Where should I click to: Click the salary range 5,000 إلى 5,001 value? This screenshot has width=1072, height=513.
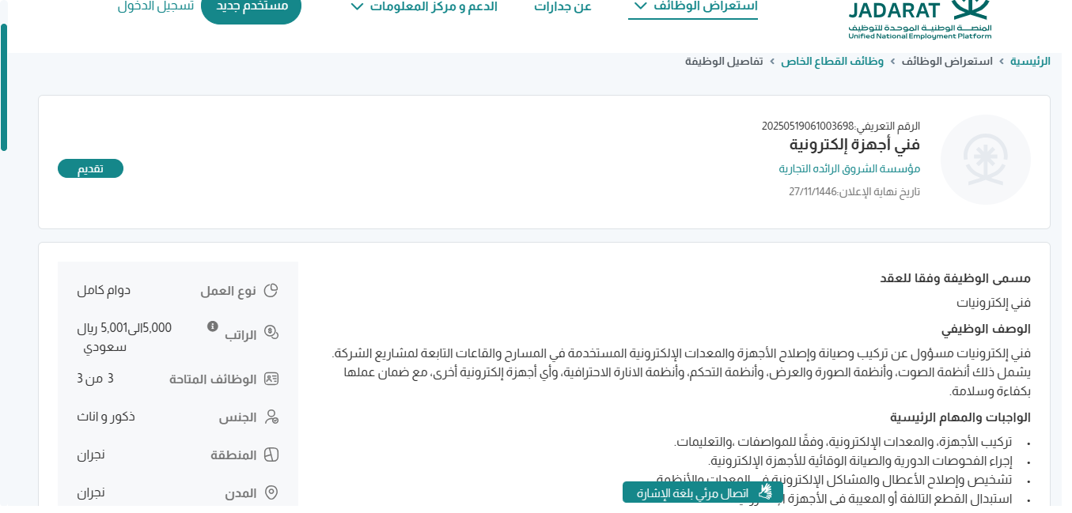[124, 337]
